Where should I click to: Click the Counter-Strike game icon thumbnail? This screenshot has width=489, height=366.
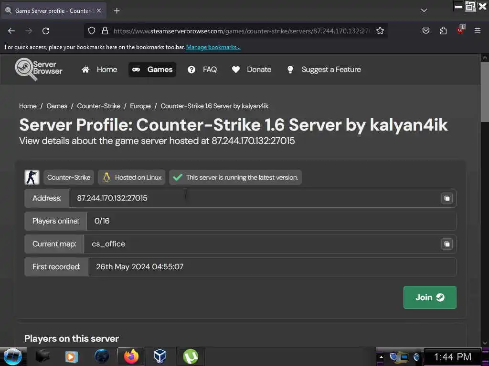32,177
